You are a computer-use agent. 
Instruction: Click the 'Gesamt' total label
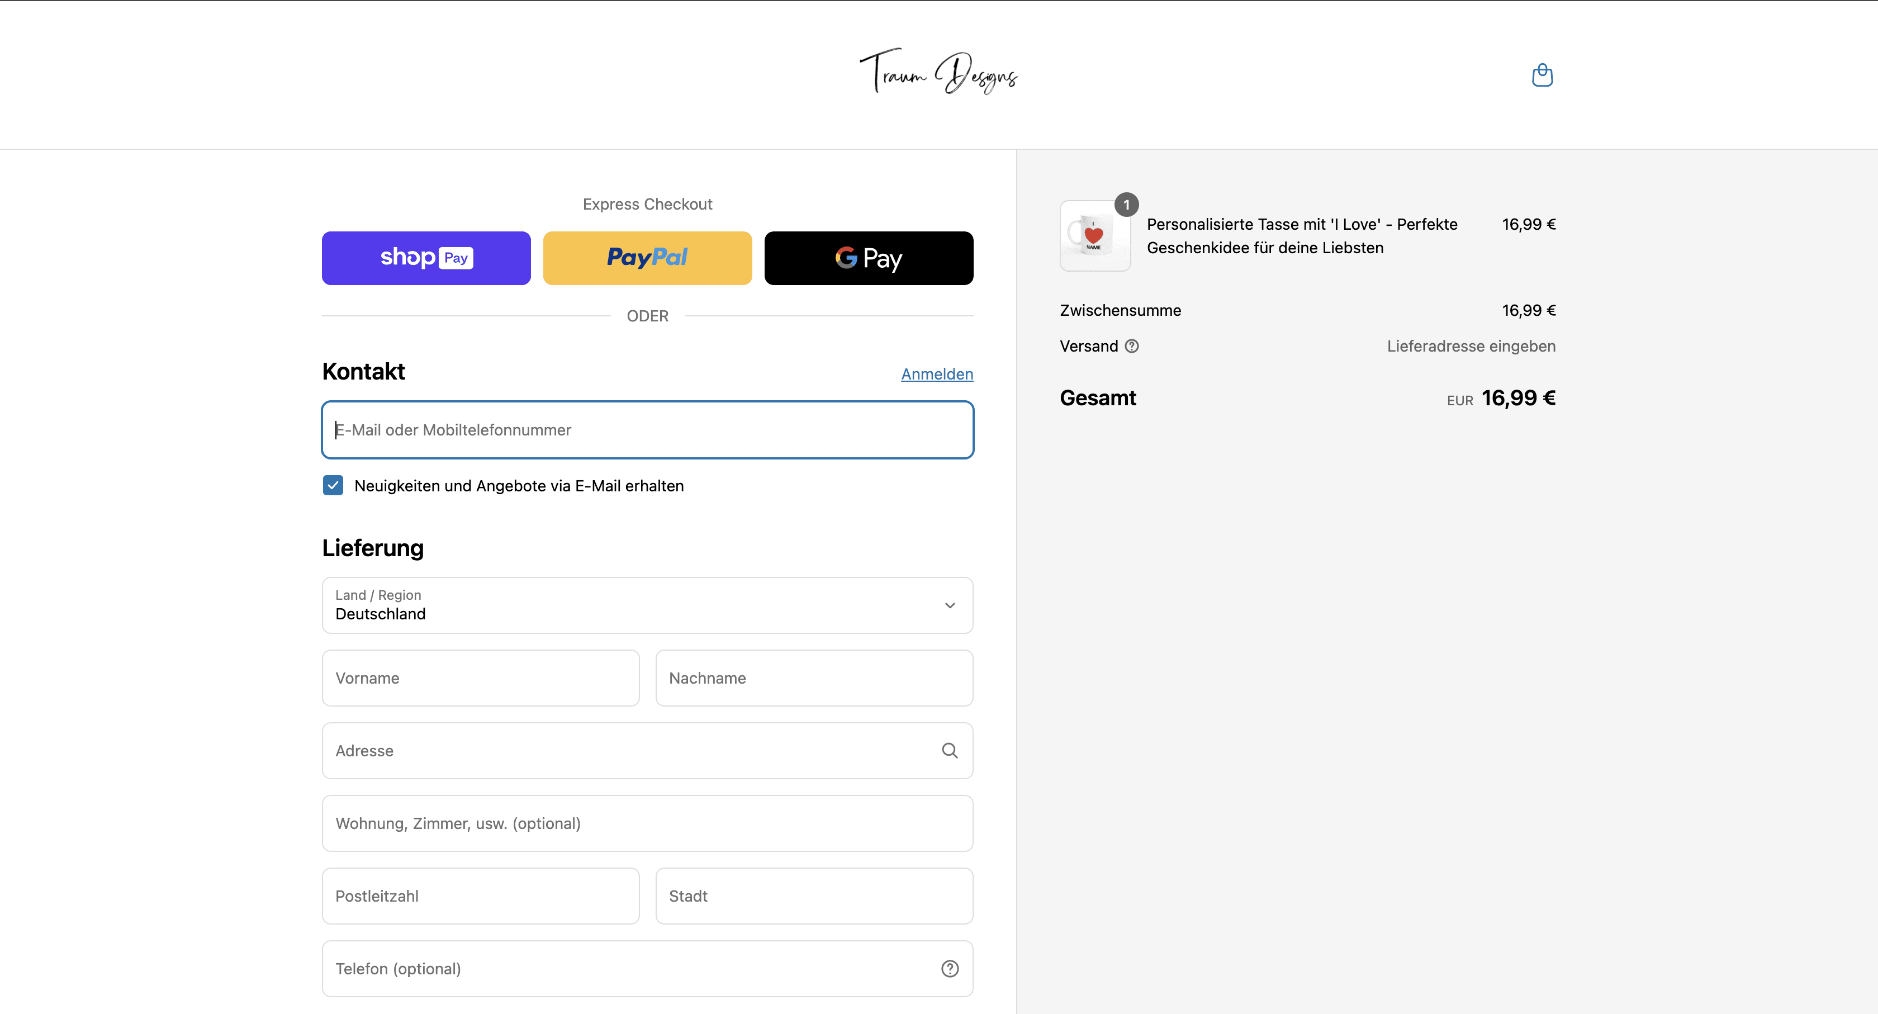1098,398
